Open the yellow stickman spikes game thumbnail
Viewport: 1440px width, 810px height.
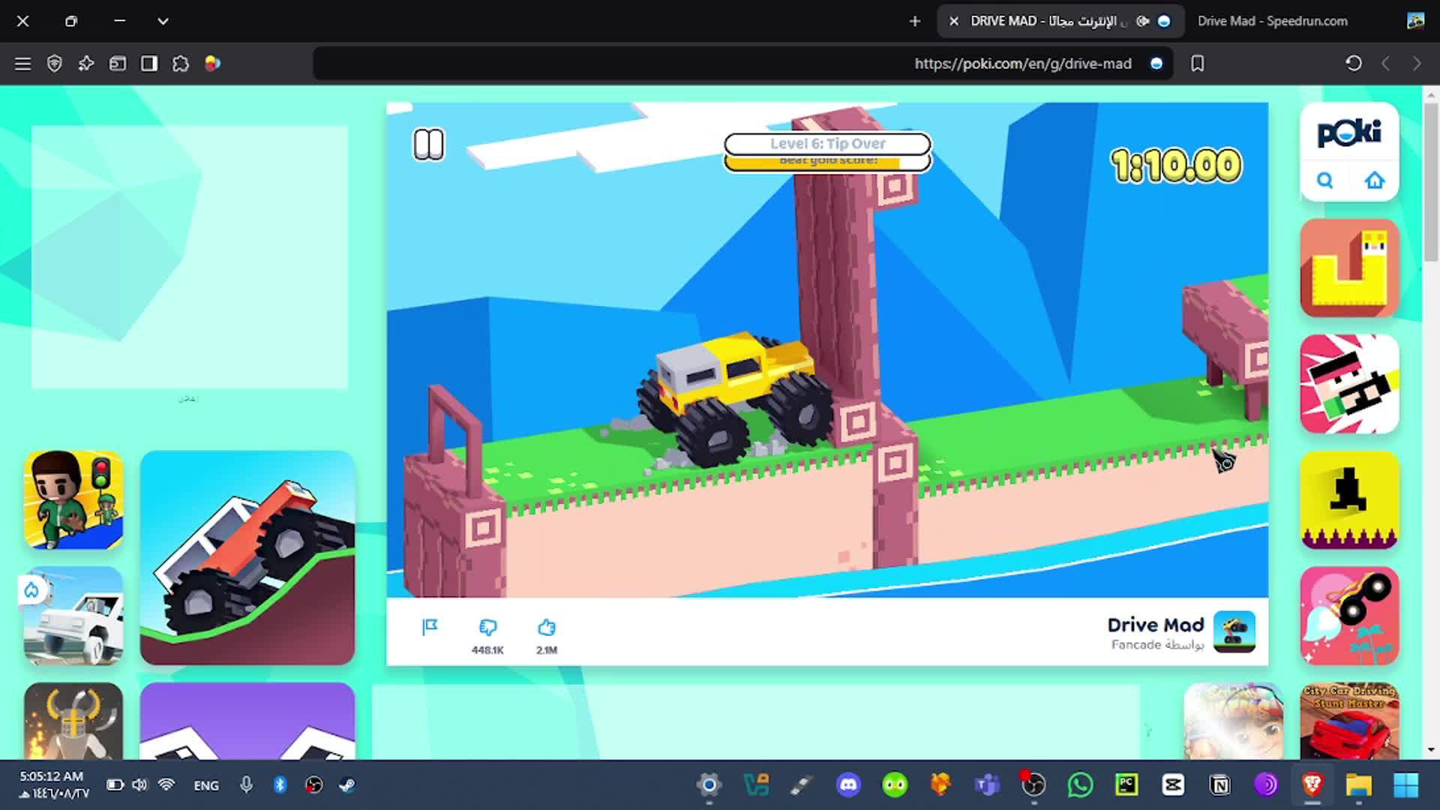pyautogui.click(x=1349, y=499)
